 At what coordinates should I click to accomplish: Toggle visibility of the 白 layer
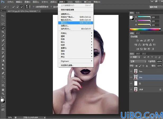tap(131, 84)
